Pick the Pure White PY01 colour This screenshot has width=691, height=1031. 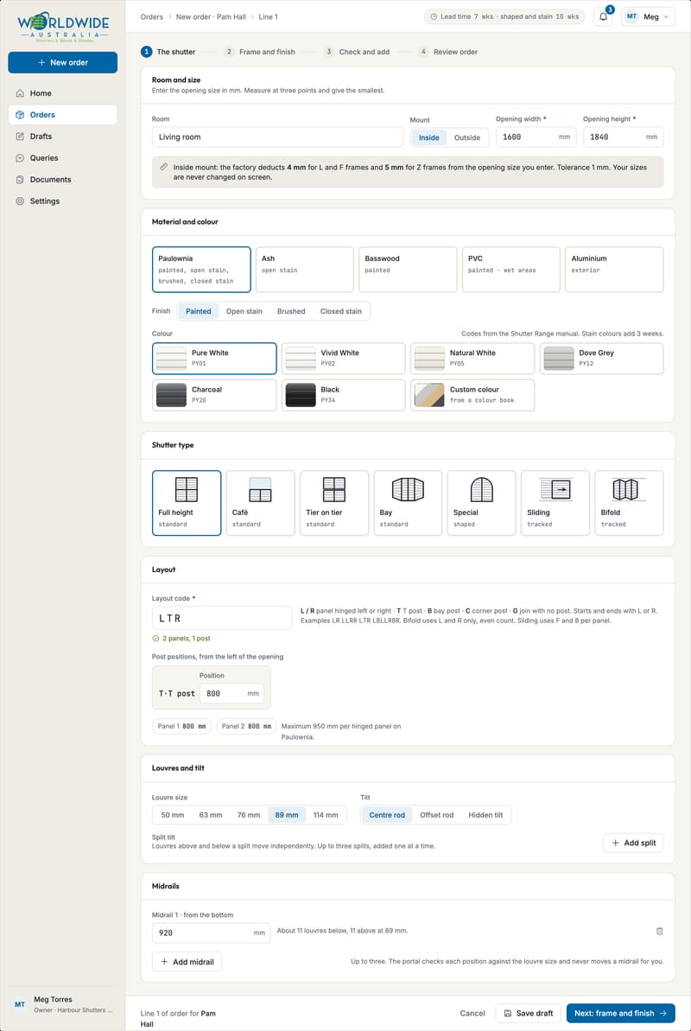pyautogui.click(x=214, y=359)
